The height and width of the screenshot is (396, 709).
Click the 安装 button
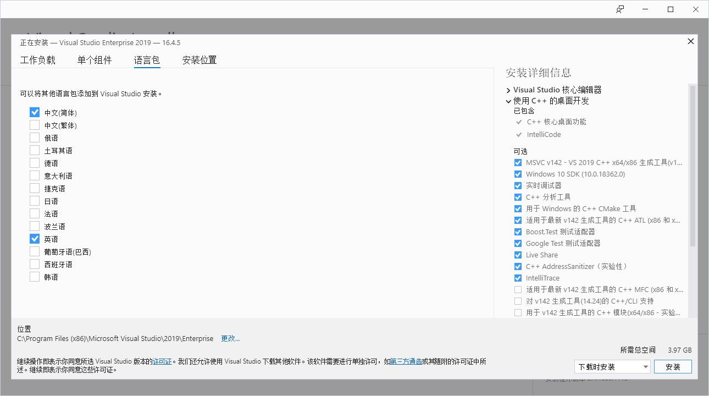pos(673,367)
